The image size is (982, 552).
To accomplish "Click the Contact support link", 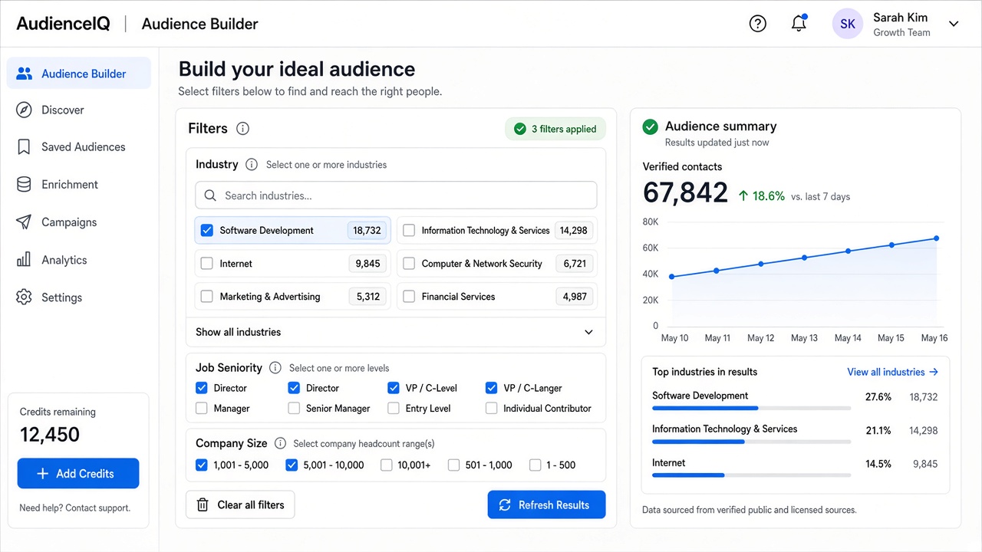I will click(x=97, y=508).
